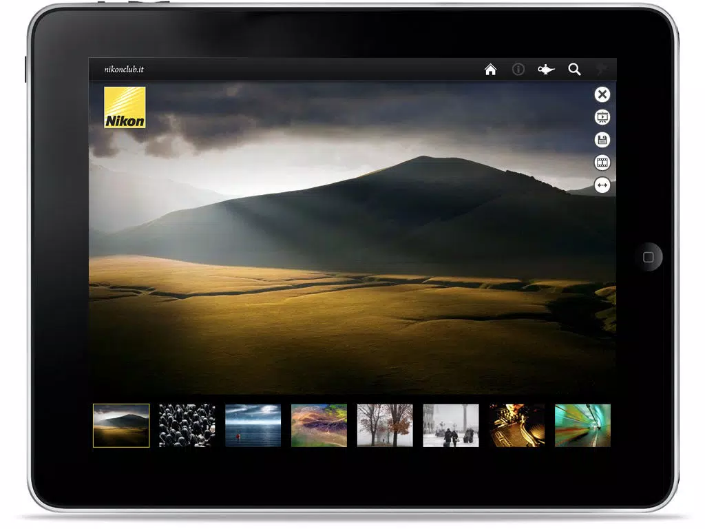Viewport: 705px width, 529px height.
Task: Save the photo with floppy disk icon
Action: [x=602, y=140]
